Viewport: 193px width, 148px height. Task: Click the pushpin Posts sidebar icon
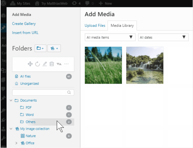[3, 28]
